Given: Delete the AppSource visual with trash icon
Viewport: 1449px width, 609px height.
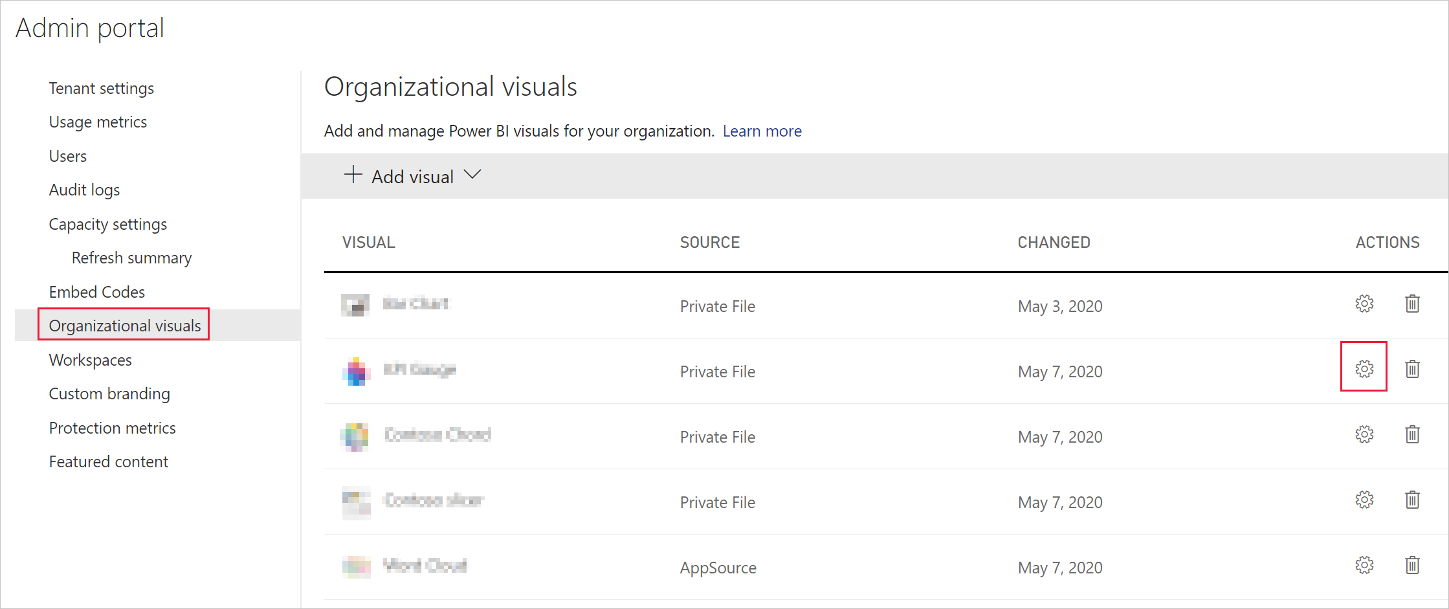Looking at the screenshot, I should tap(1412, 565).
